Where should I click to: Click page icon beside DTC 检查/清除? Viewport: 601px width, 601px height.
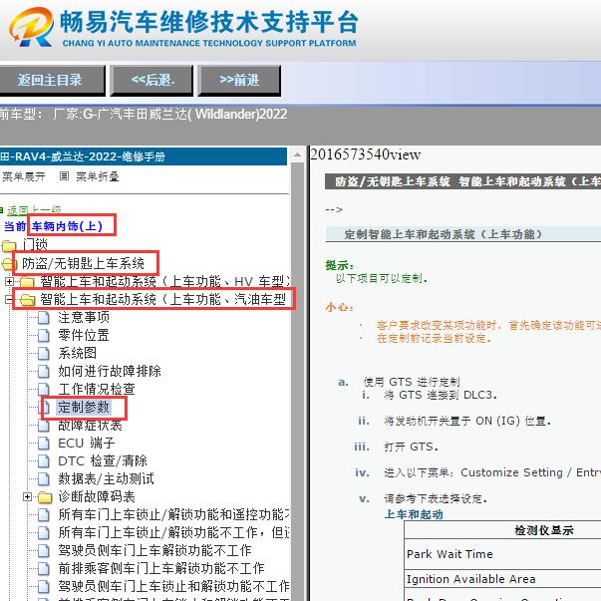pos(44,461)
